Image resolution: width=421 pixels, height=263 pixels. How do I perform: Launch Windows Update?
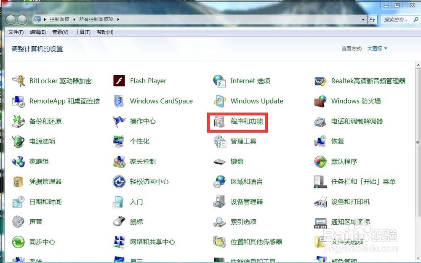click(x=257, y=101)
